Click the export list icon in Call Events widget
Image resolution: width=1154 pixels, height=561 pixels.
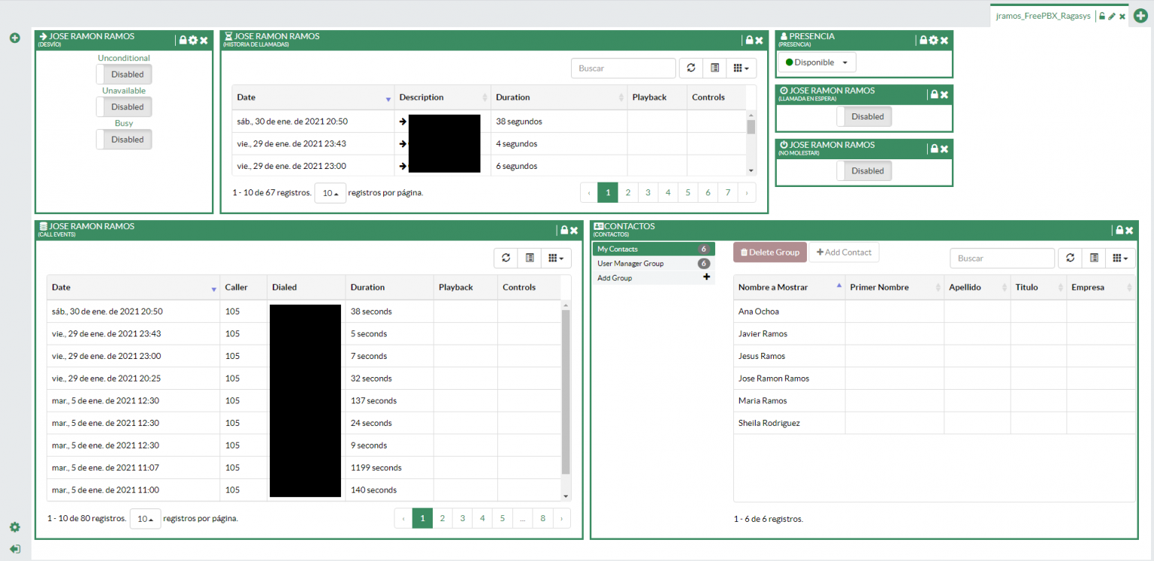pos(530,258)
